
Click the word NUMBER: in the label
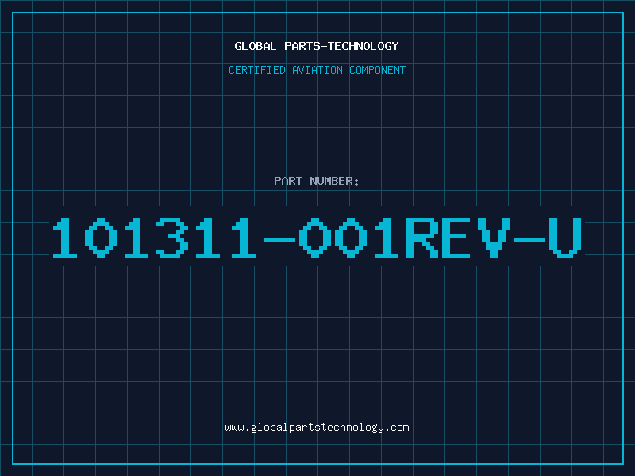[334, 181]
